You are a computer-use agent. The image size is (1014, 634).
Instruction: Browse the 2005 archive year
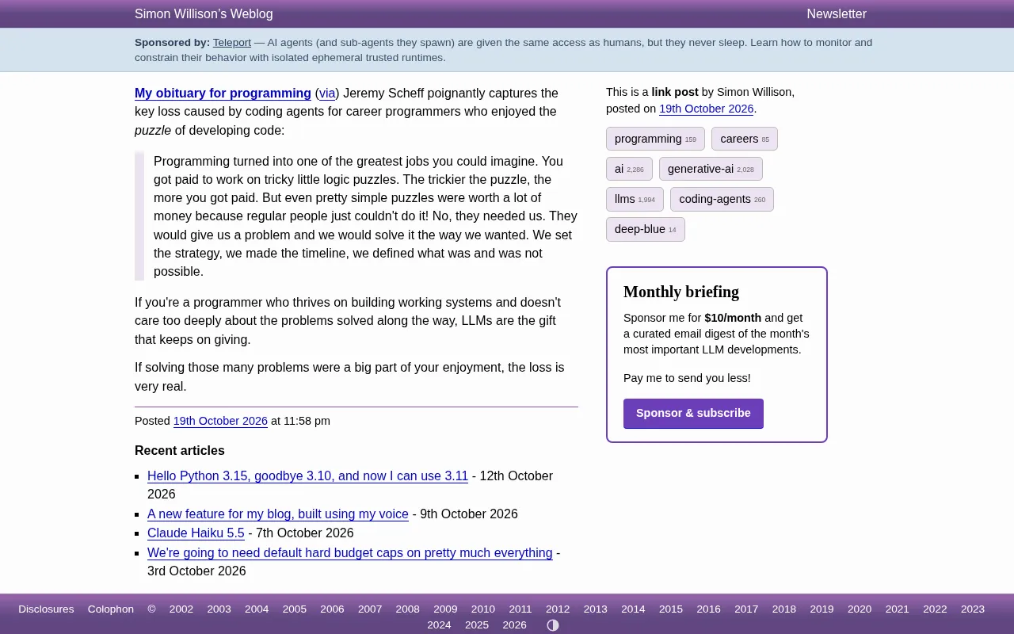295,609
